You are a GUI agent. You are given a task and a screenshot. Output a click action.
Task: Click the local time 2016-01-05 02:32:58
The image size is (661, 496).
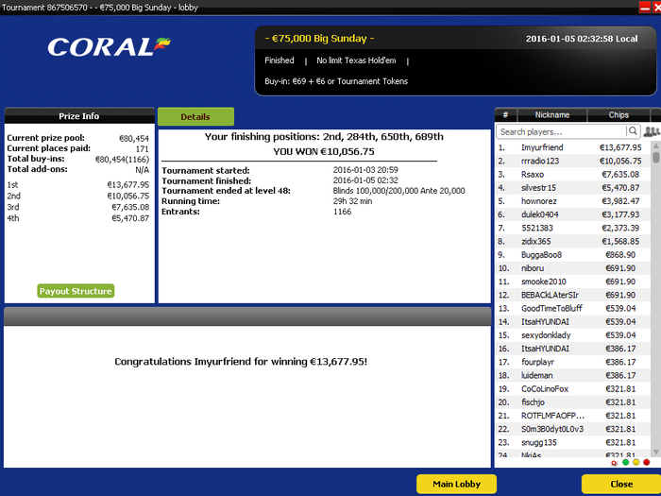click(x=582, y=39)
